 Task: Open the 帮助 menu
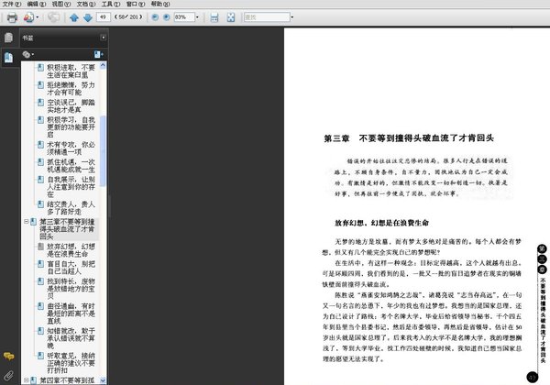point(159,4)
